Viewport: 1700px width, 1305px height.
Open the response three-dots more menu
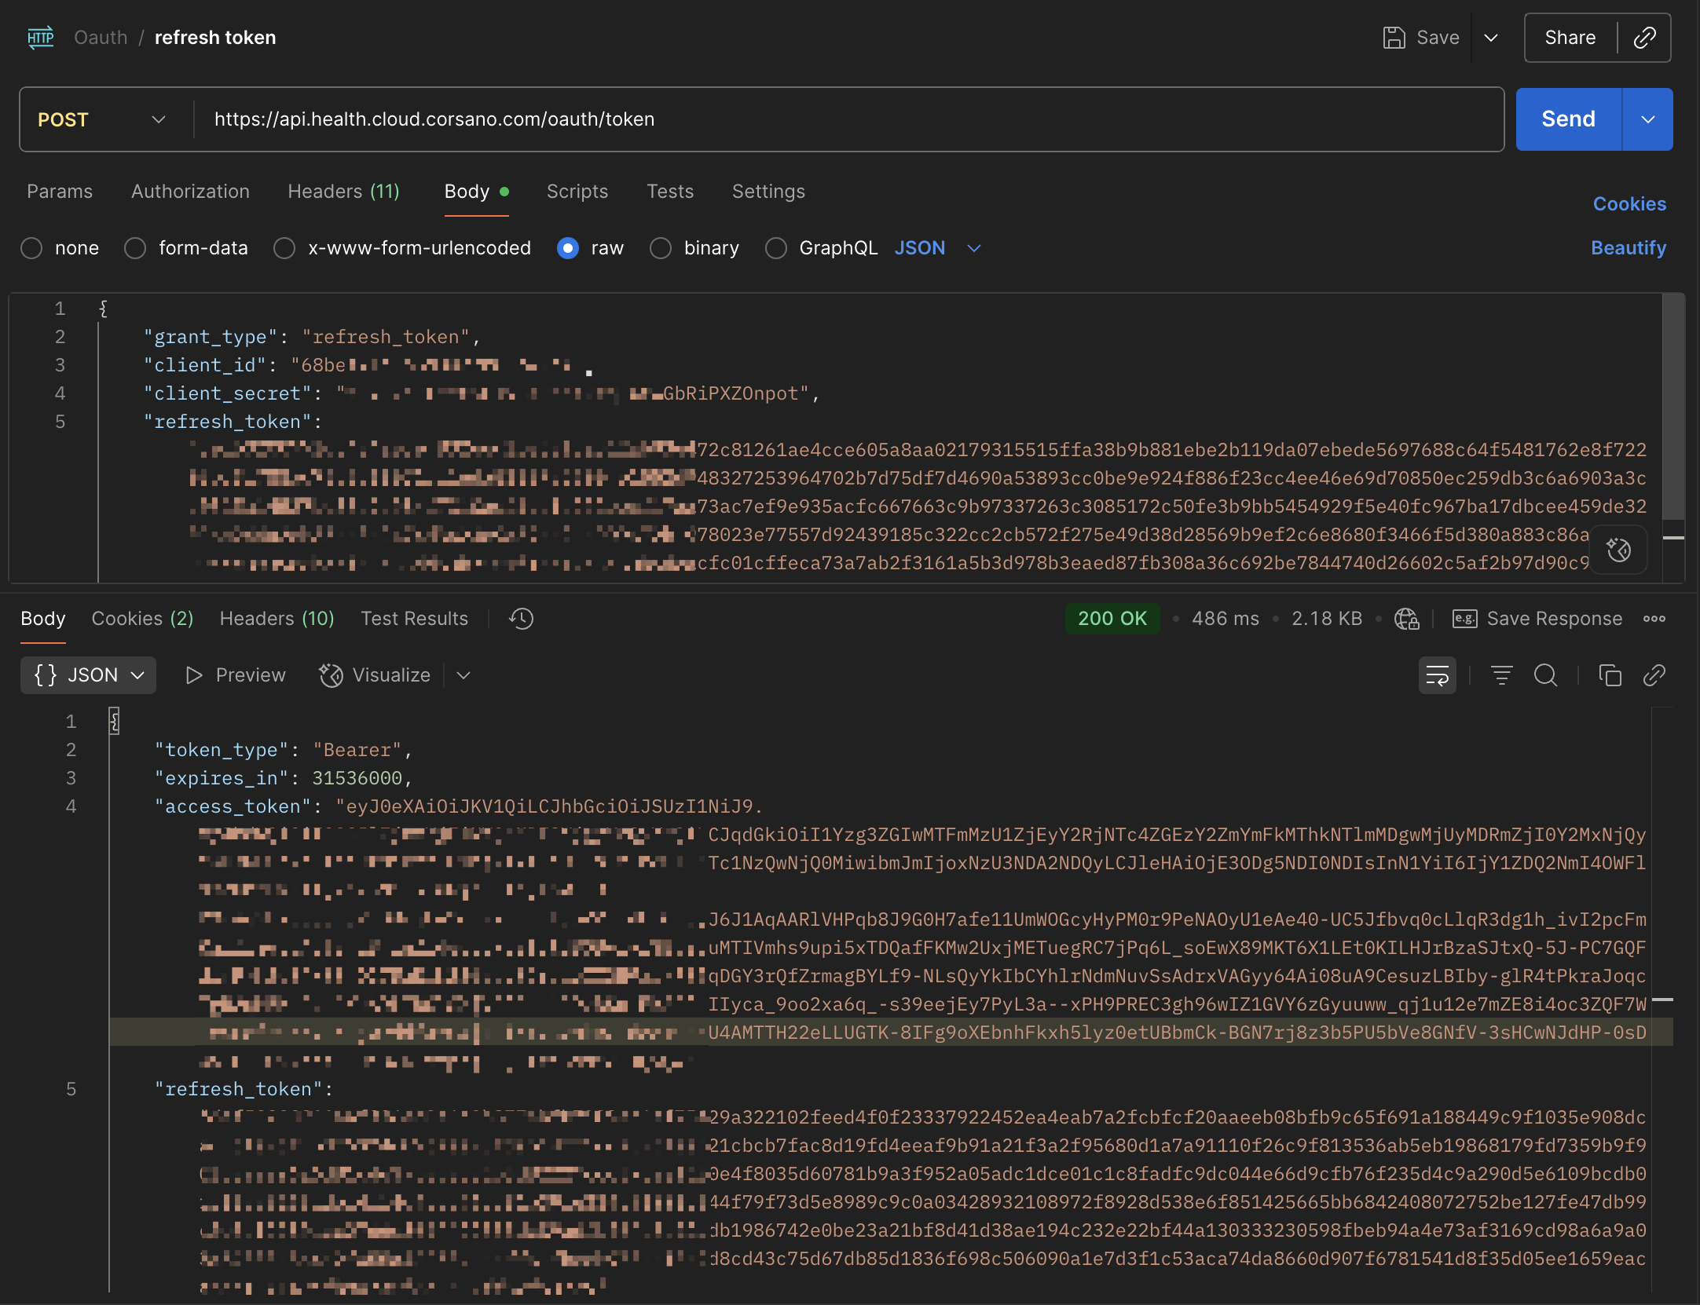coord(1654,619)
